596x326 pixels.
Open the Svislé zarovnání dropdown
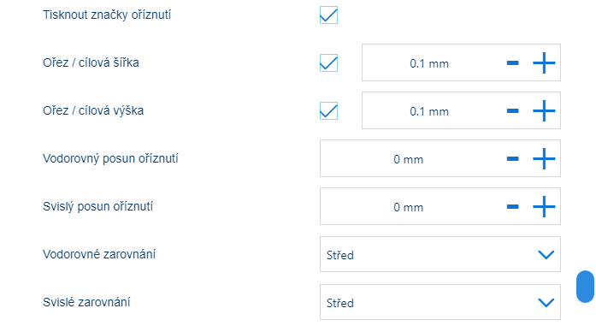pyautogui.click(x=440, y=302)
